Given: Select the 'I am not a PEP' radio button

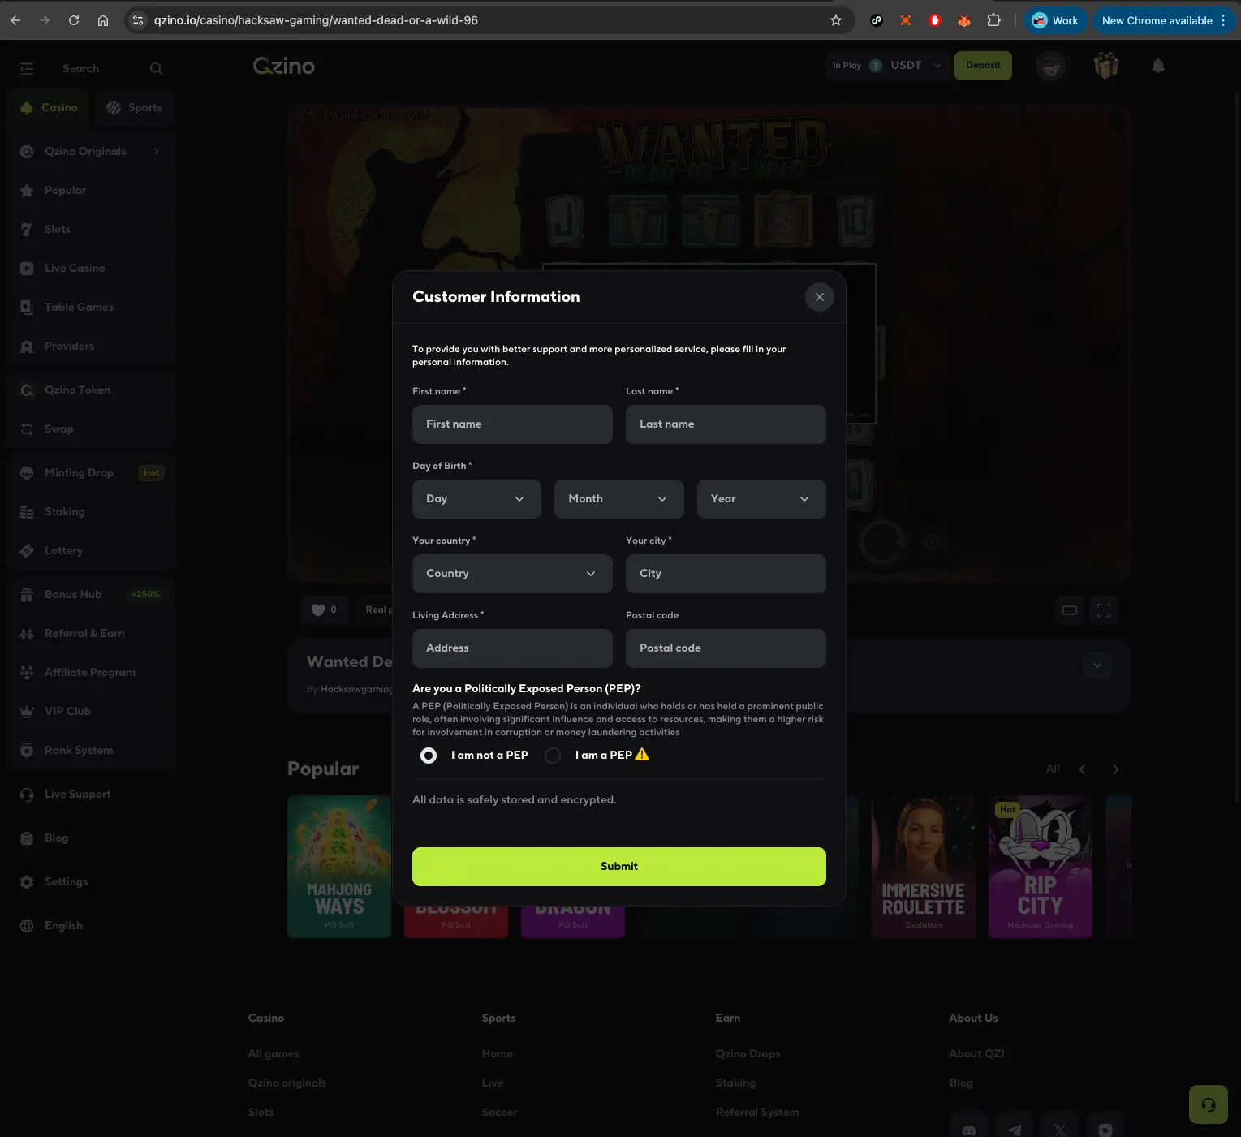Looking at the screenshot, I should 429,756.
